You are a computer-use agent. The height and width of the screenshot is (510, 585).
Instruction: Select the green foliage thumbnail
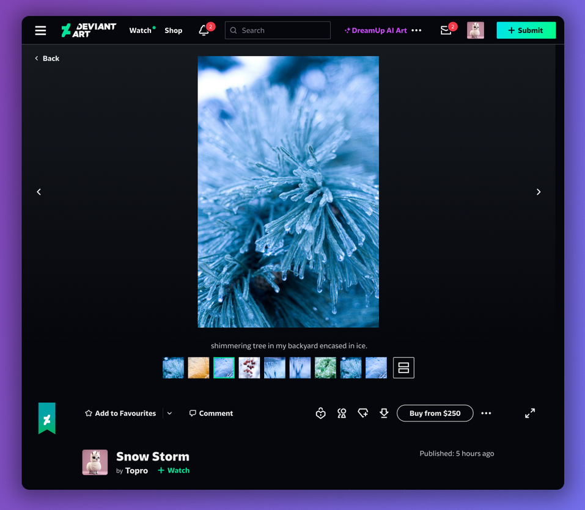pyautogui.click(x=325, y=368)
